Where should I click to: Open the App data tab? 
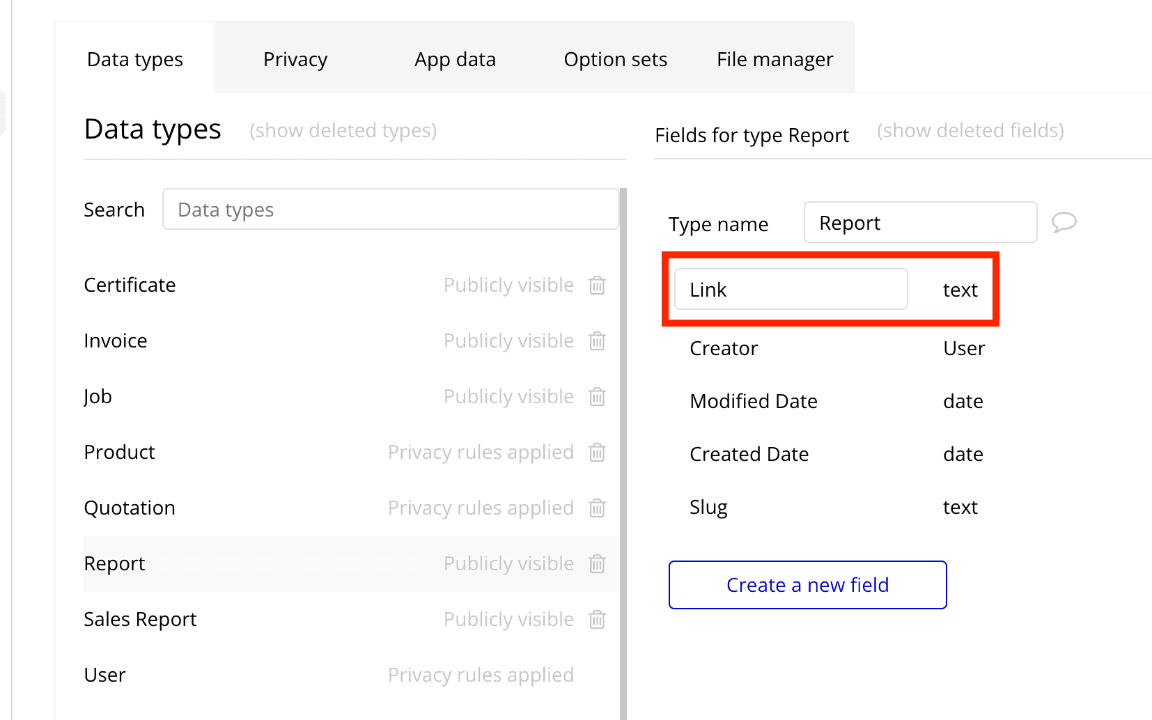[x=455, y=60]
